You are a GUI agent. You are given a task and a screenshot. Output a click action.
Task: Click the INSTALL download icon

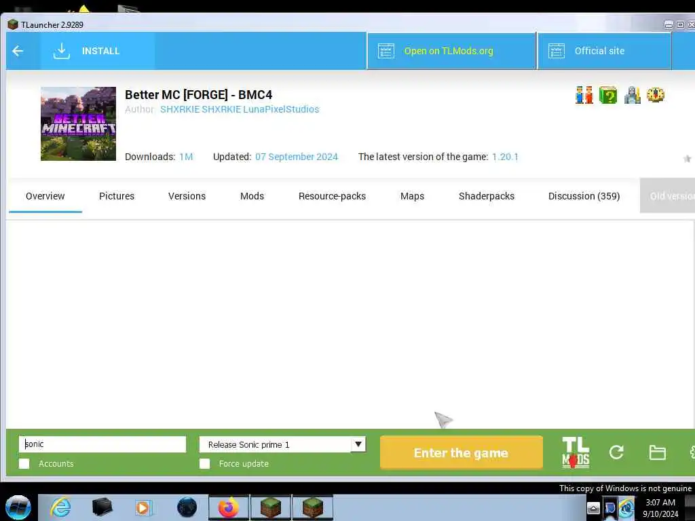click(x=62, y=51)
